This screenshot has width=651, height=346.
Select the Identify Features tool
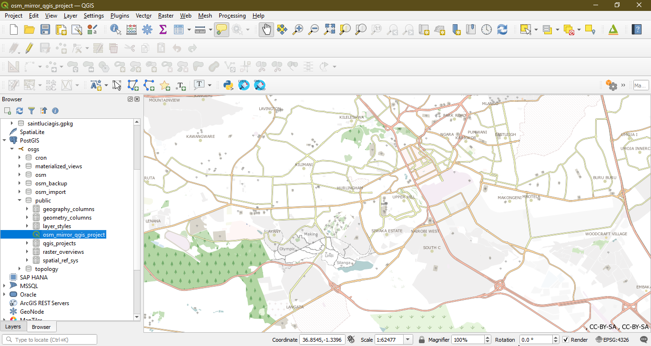116,29
